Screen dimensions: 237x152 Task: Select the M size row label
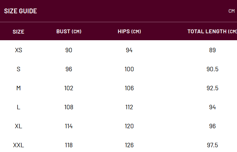(x=18, y=88)
